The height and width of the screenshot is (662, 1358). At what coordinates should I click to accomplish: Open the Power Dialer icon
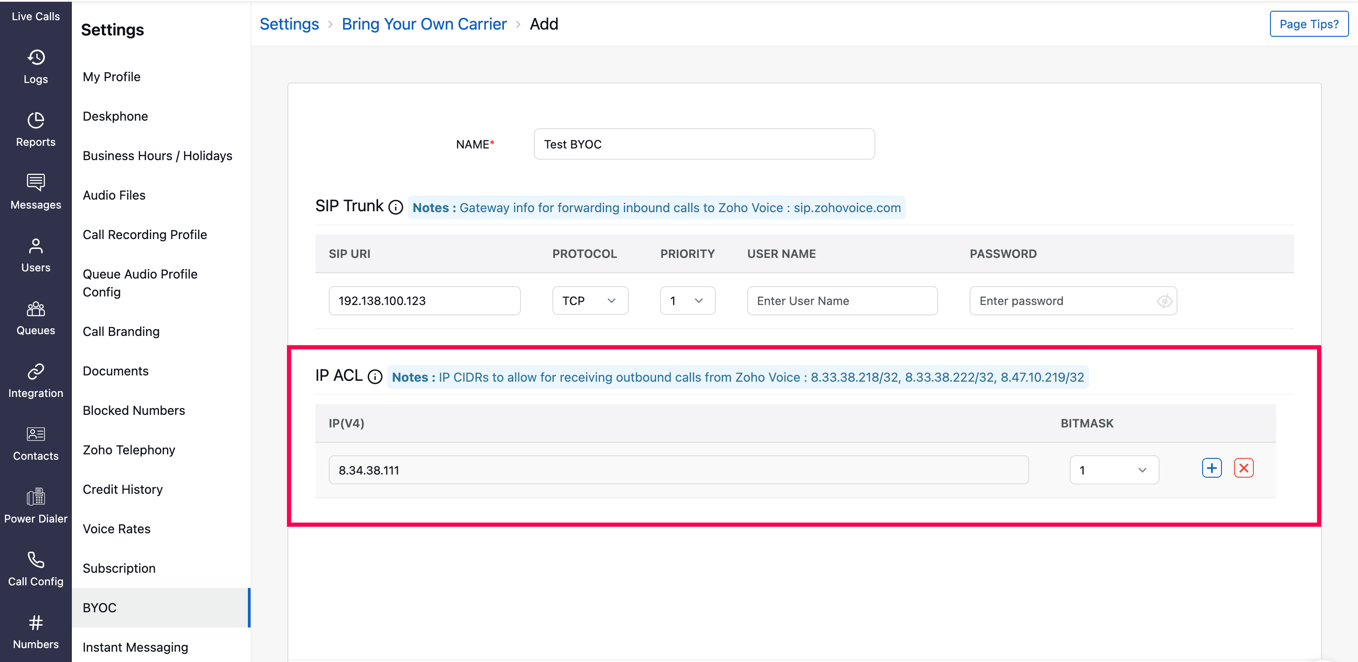(36, 496)
